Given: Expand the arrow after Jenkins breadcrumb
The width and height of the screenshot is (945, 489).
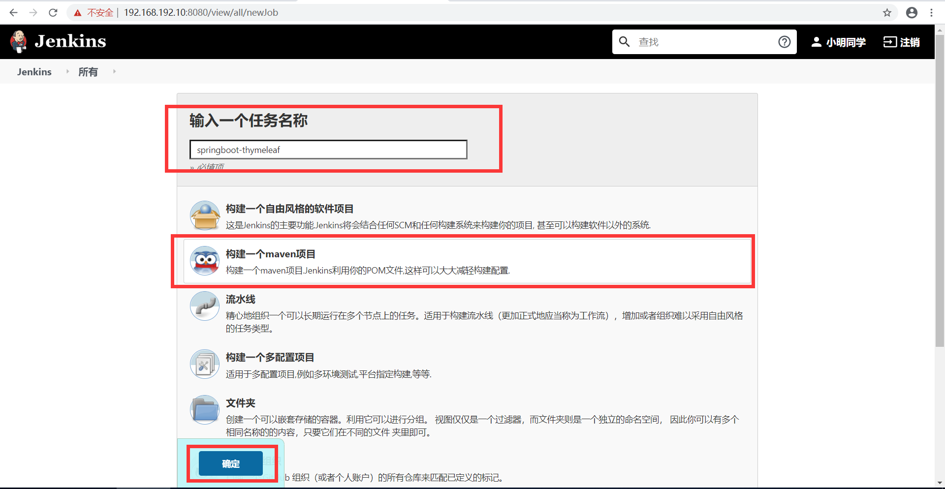Looking at the screenshot, I should point(67,72).
